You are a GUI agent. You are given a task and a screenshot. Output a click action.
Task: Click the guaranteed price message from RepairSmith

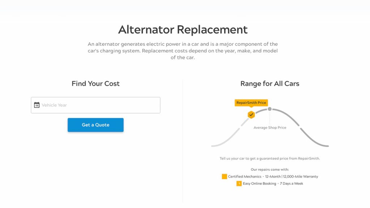tap(270, 158)
